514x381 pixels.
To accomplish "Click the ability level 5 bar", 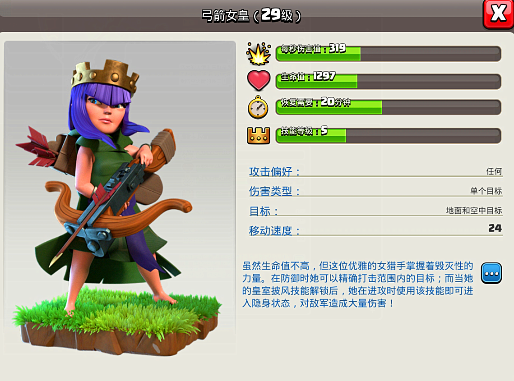I will [389, 135].
